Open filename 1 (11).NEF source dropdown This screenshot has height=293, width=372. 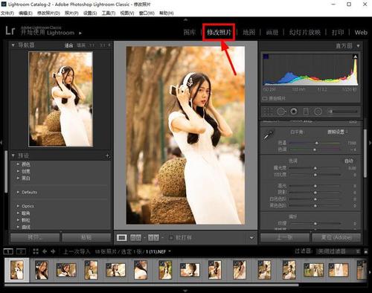pos(170,251)
